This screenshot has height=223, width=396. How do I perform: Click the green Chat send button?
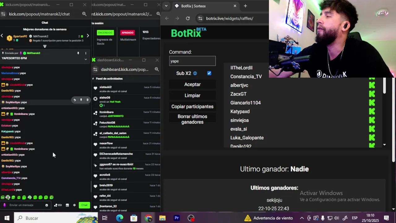[84, 205]
